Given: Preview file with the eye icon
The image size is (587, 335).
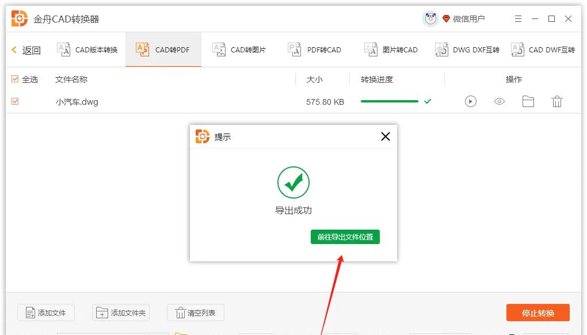Looking at the screenshot, I should pyautogui.click(x=500, y=101).
